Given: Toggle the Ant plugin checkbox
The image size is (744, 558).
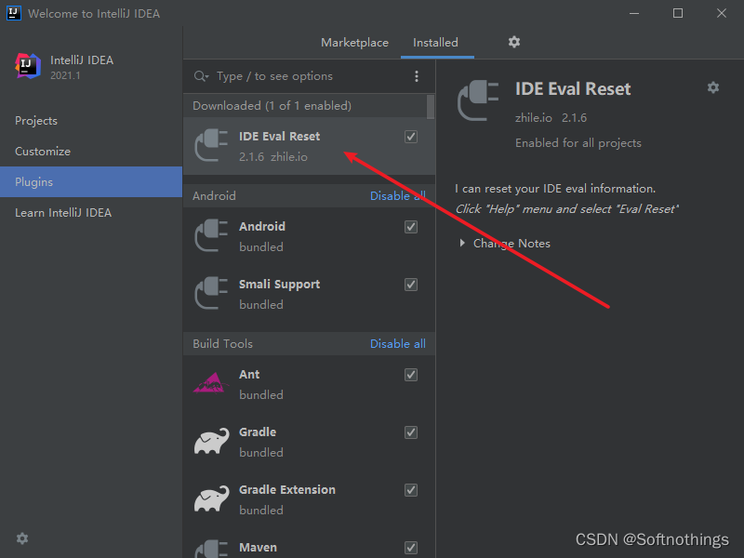Looking at the screenshot, I should pos(411,375).
